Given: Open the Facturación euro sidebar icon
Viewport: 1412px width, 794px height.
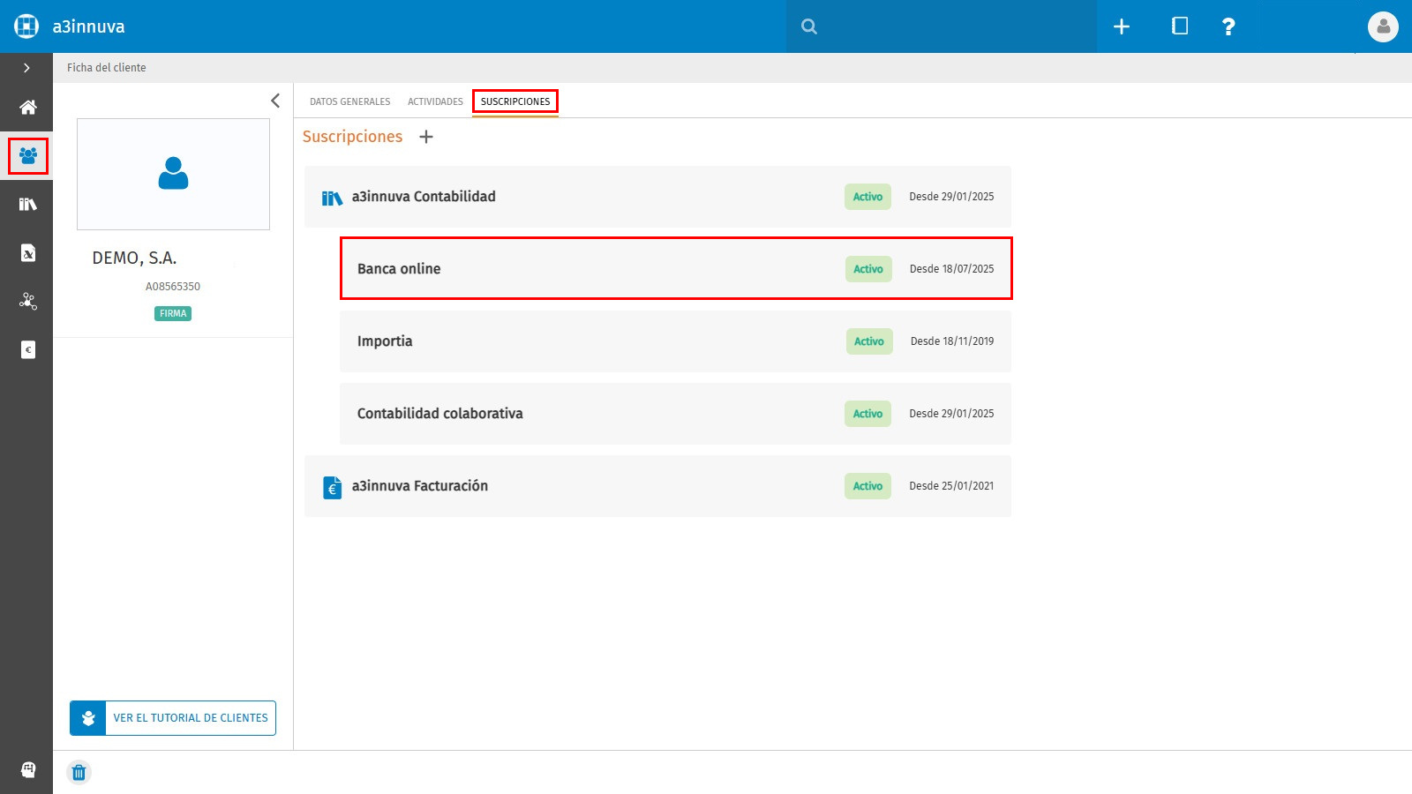Looking at the screenshot, I should [x=28, y=350].
